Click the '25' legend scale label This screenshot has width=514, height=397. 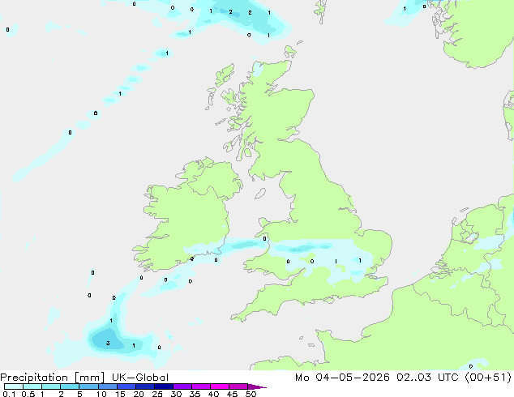pyautogui.click(x=157, y=394)
